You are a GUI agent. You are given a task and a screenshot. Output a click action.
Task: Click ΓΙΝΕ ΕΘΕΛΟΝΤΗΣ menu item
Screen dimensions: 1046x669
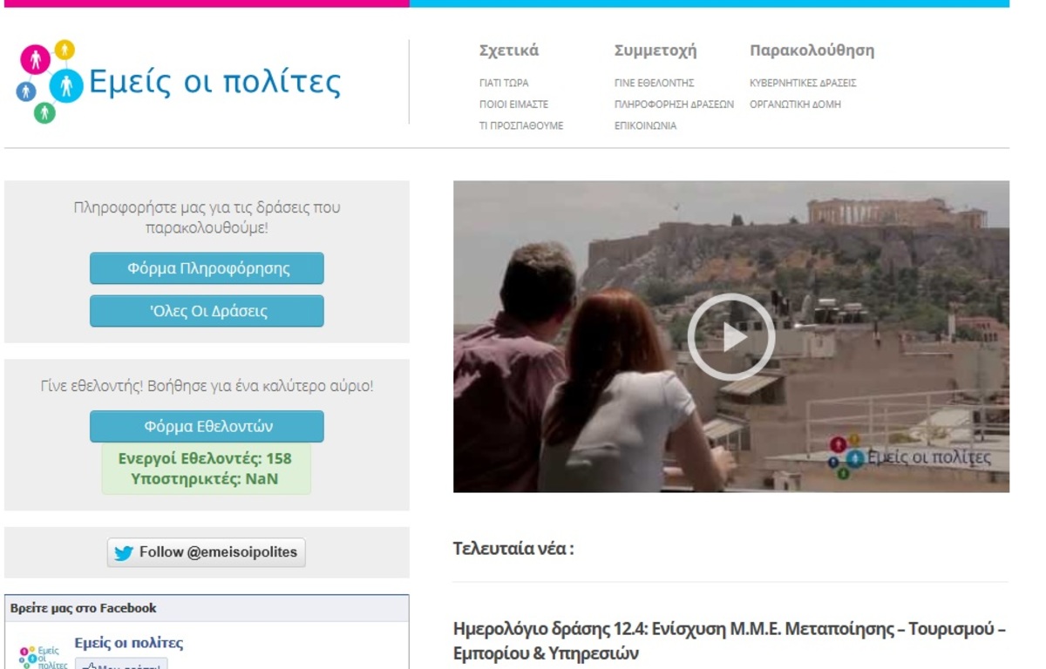(x=654, y=84)
